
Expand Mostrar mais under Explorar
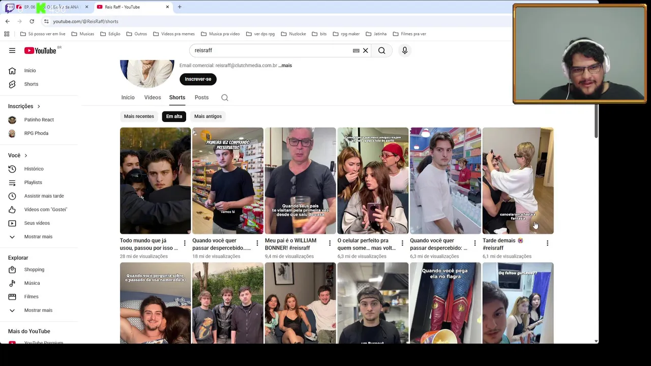tap(39, 310)
